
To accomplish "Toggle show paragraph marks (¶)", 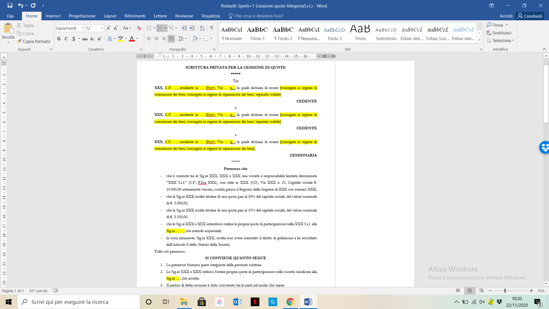I will (x=212, y=28).
